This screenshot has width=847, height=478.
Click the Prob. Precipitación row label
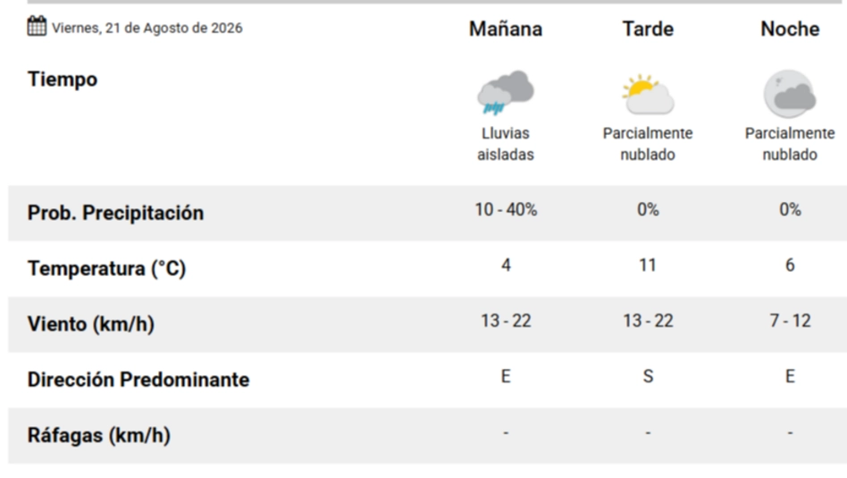[x=115, y=213]
